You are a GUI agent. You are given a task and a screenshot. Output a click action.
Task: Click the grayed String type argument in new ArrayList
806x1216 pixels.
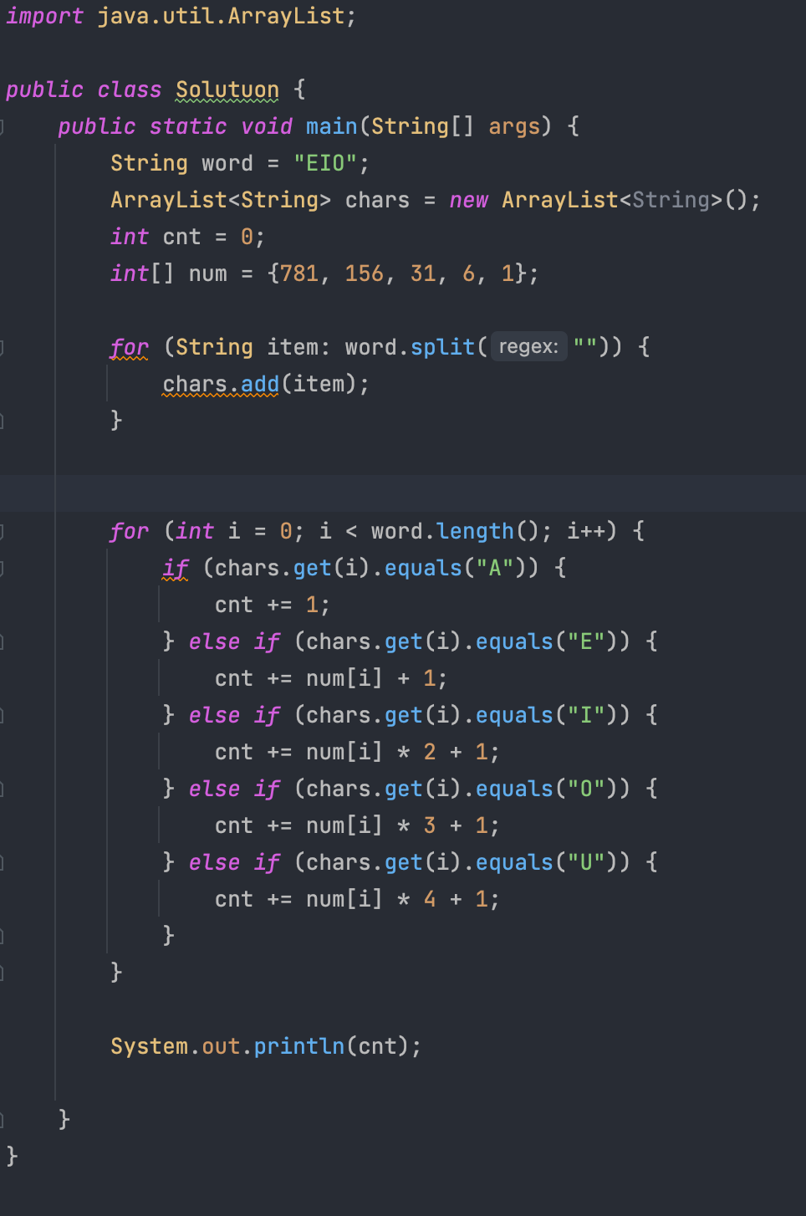click(671, 200)
